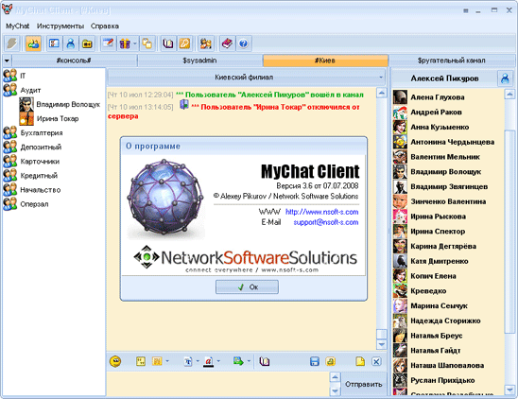Open the font color 'a' swatch
This screenshot has width=518, height=399.
pyautogui.click(x=208, y=361)
